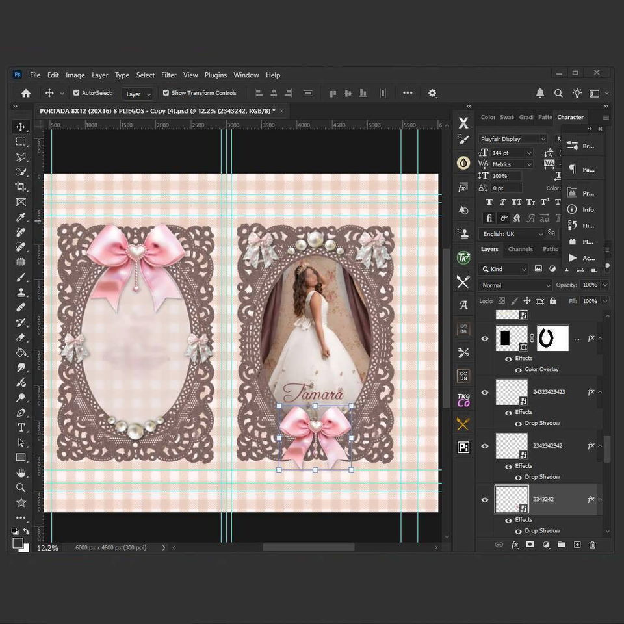Click the background color swatch
The height and width of the screenshot is (624, 624).
[25, 549]
